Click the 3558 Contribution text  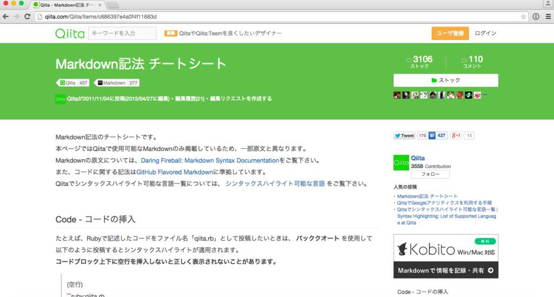(x=431, y=166)
